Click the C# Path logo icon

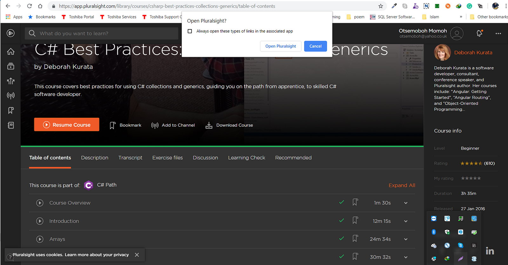(x=89, y=185)
